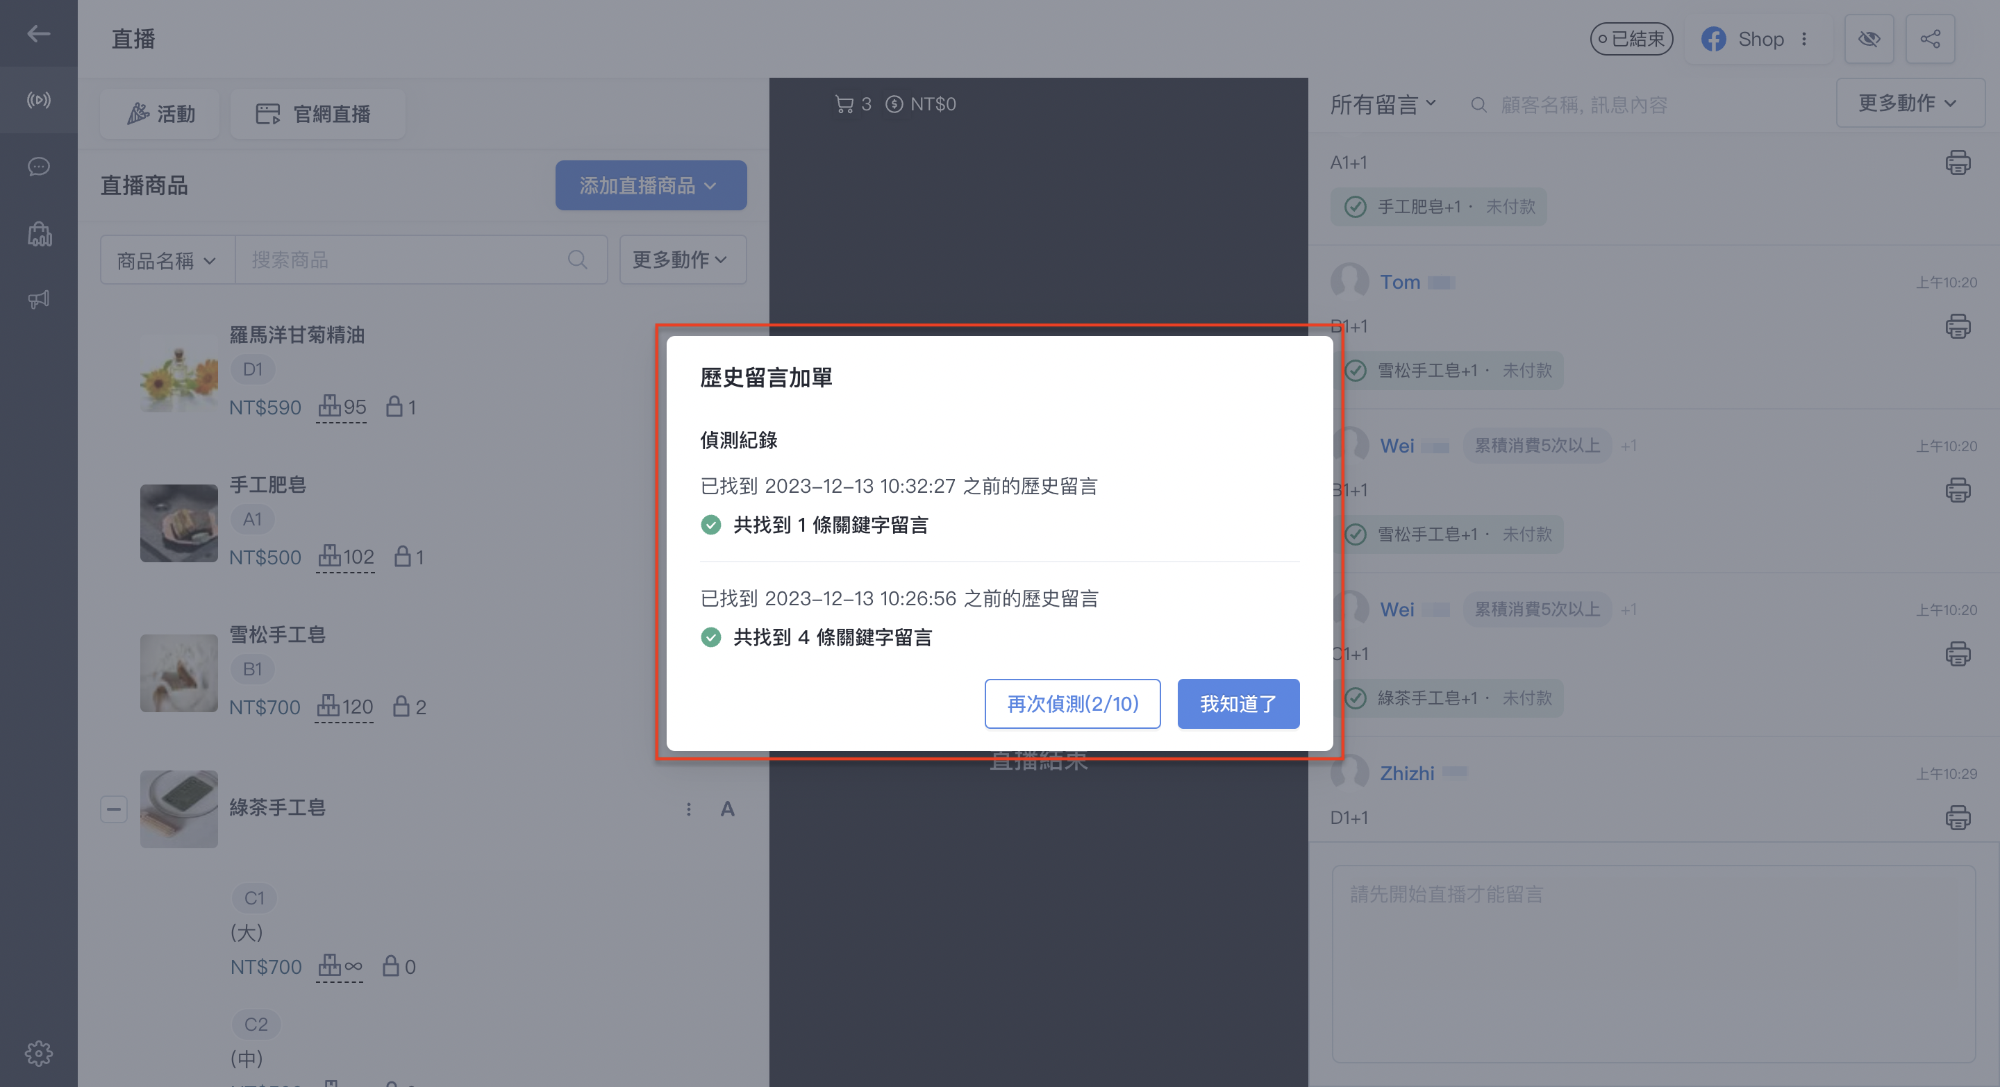Click the comment text area

pyautogui.click(x=1653, y=963)
